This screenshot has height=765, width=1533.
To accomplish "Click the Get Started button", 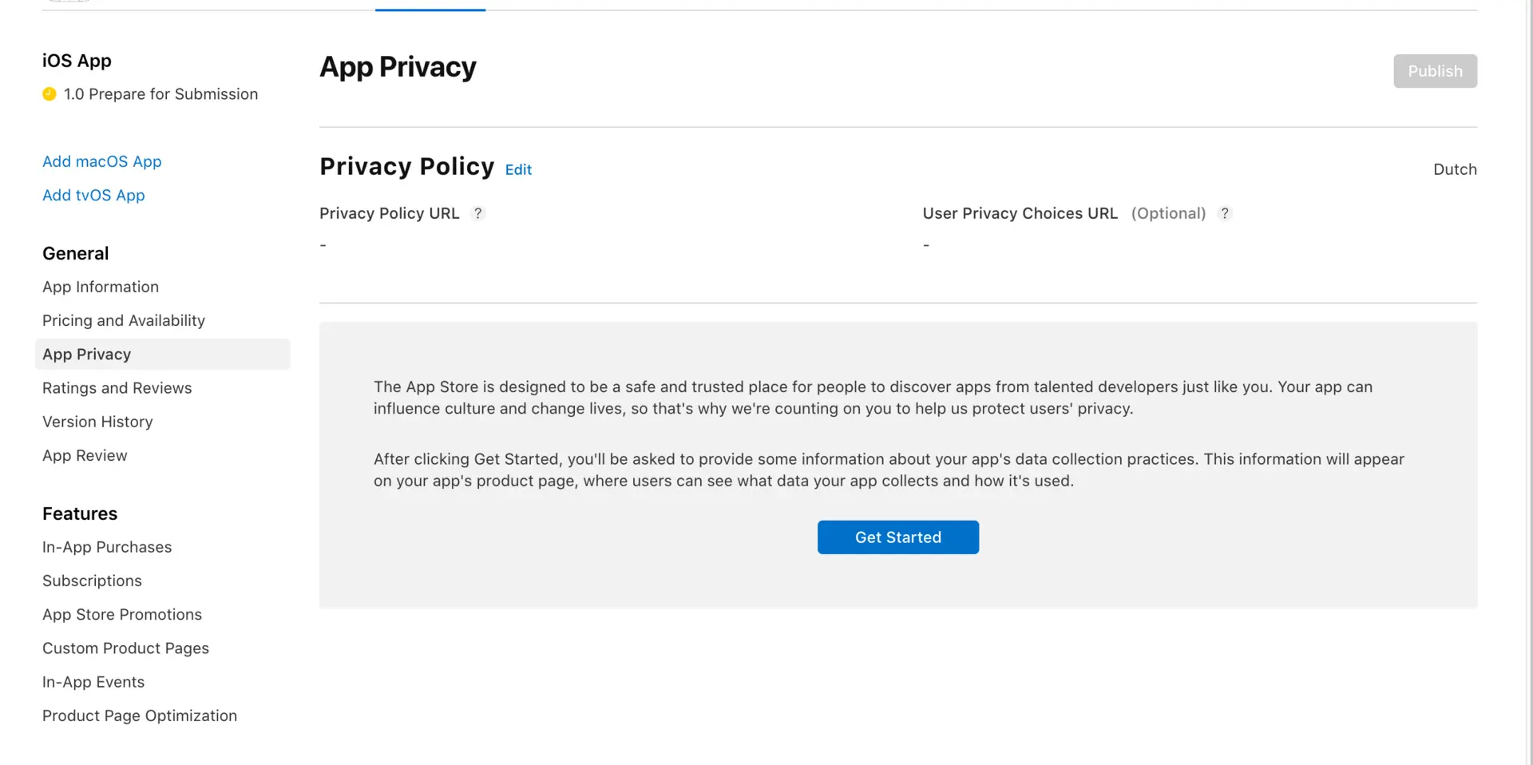I will pos(898,537).
